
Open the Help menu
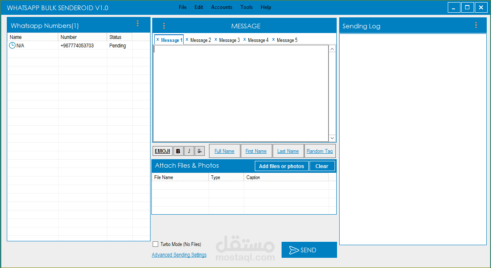click(x=266, y=7)
